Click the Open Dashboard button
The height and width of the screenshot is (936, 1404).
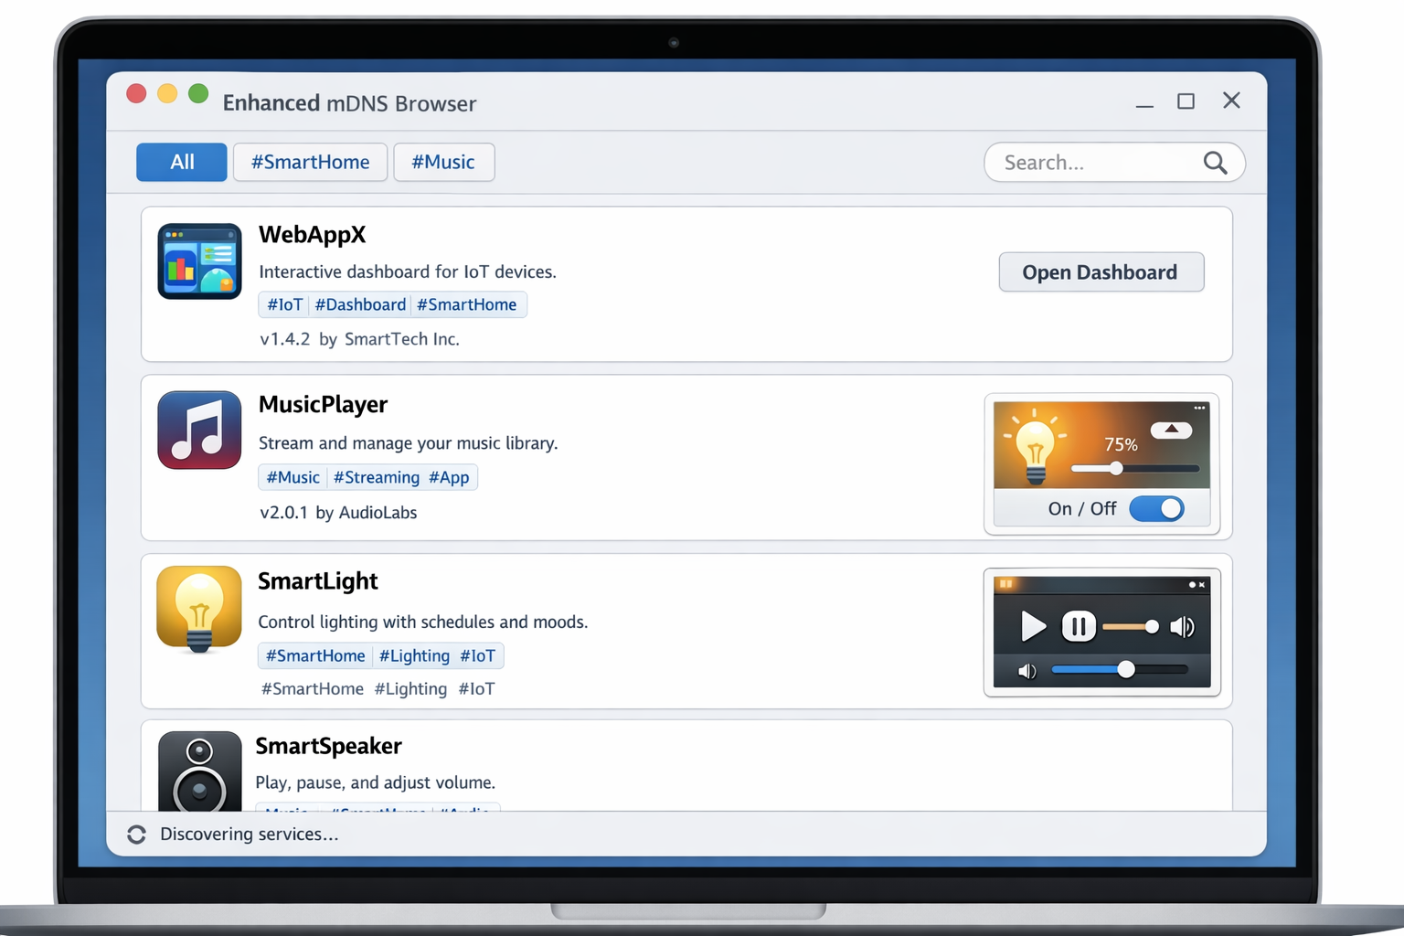click(x=1101, y=272)
